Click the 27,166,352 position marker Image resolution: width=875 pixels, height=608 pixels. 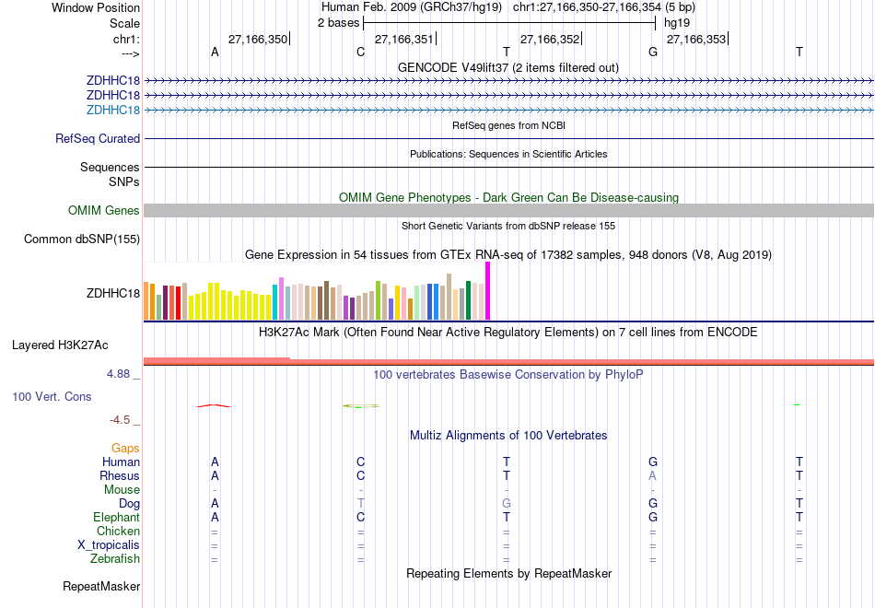click(x=550, y=39)
